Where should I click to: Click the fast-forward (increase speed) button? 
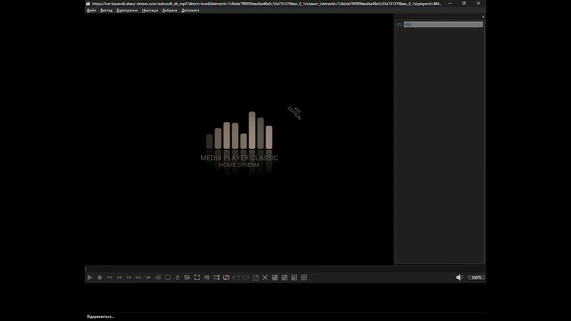tap(129, 277)
